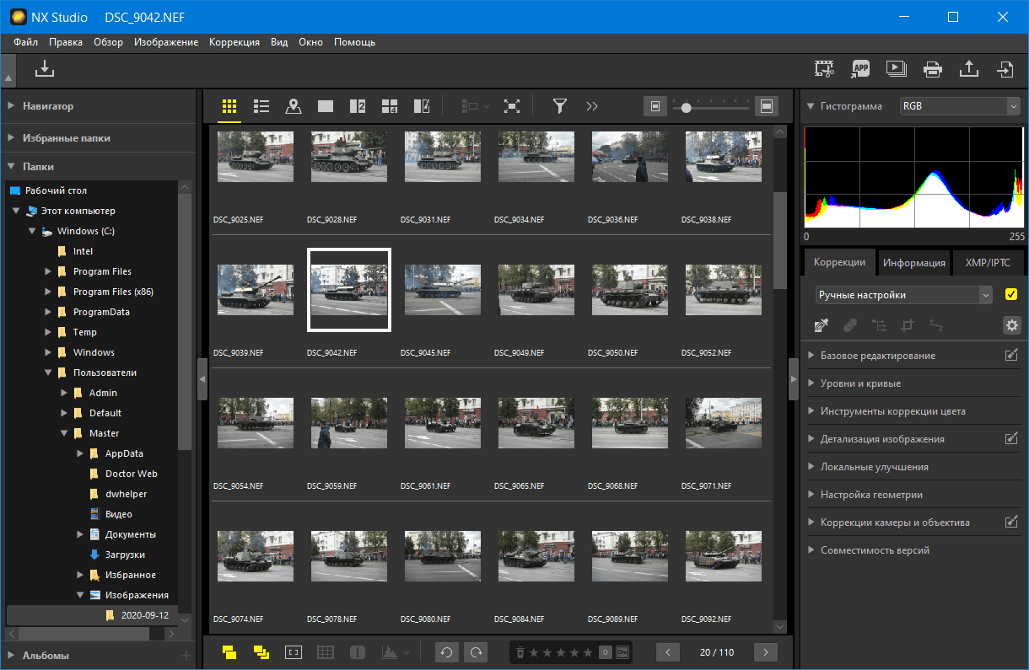Viewport: 1029px width, 670px height.
Task: Click the export files icon
Action: pos(1005,69)
